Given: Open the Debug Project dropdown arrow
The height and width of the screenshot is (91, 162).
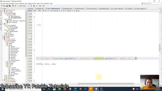Looking at the screenshot, I should pyautogui.click(x=42, y=6).
